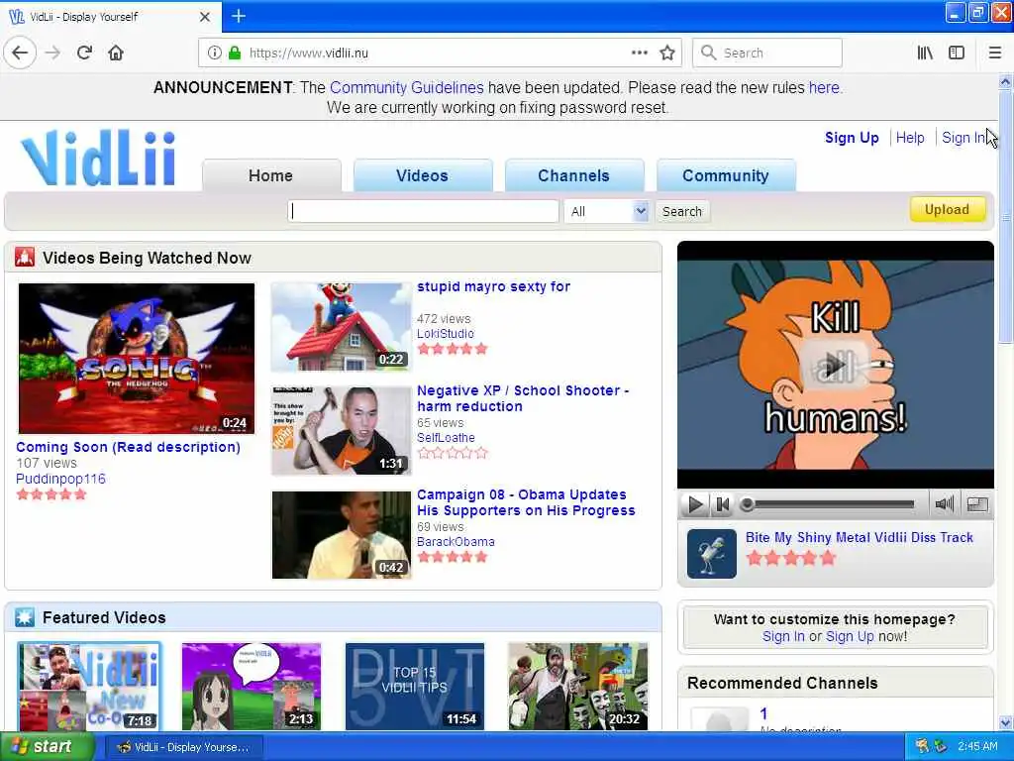Screen dimensions: 1014x761
Task: Open Coming Soon (Read description) title
Action: pos(128,447)
